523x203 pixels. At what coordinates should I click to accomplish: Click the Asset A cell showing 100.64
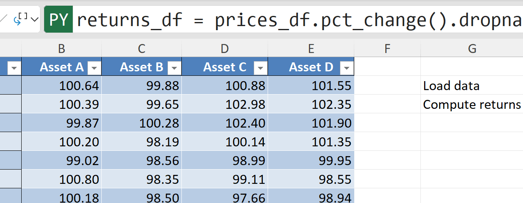pos(62,86)
